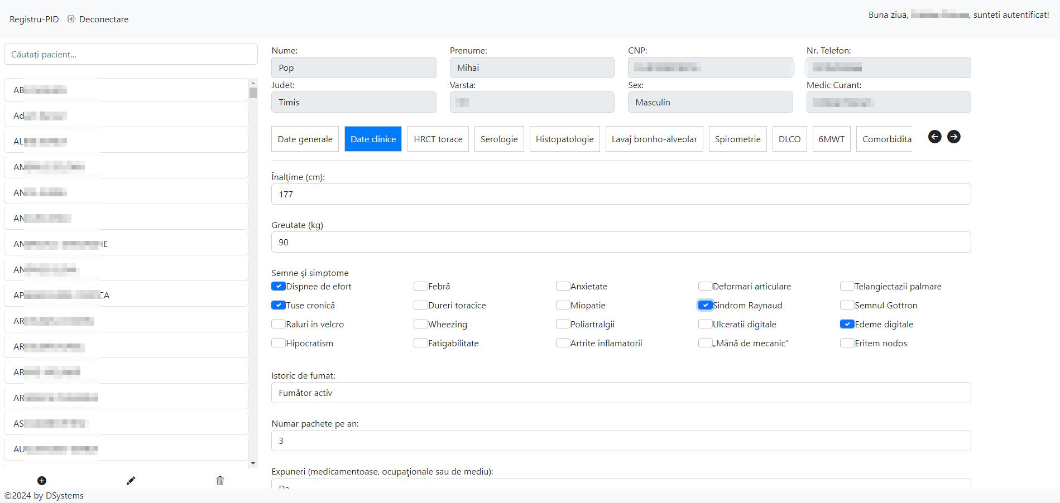
Task: Click the Deconectare logout icon
Action: tap(71, 19)
